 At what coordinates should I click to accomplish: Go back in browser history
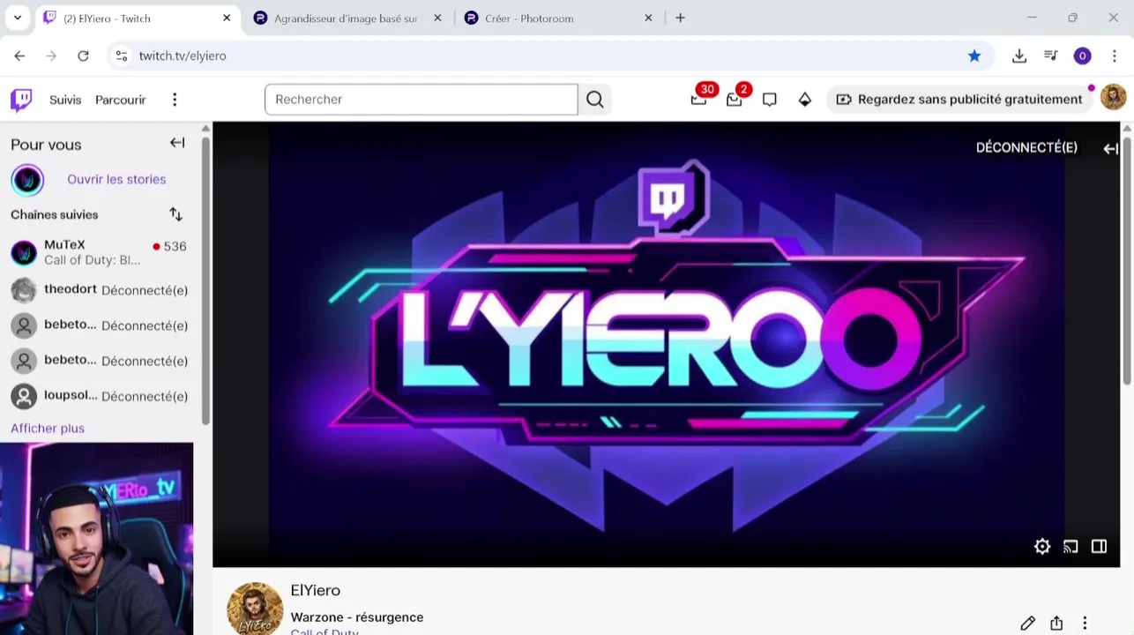coord(19,56)
